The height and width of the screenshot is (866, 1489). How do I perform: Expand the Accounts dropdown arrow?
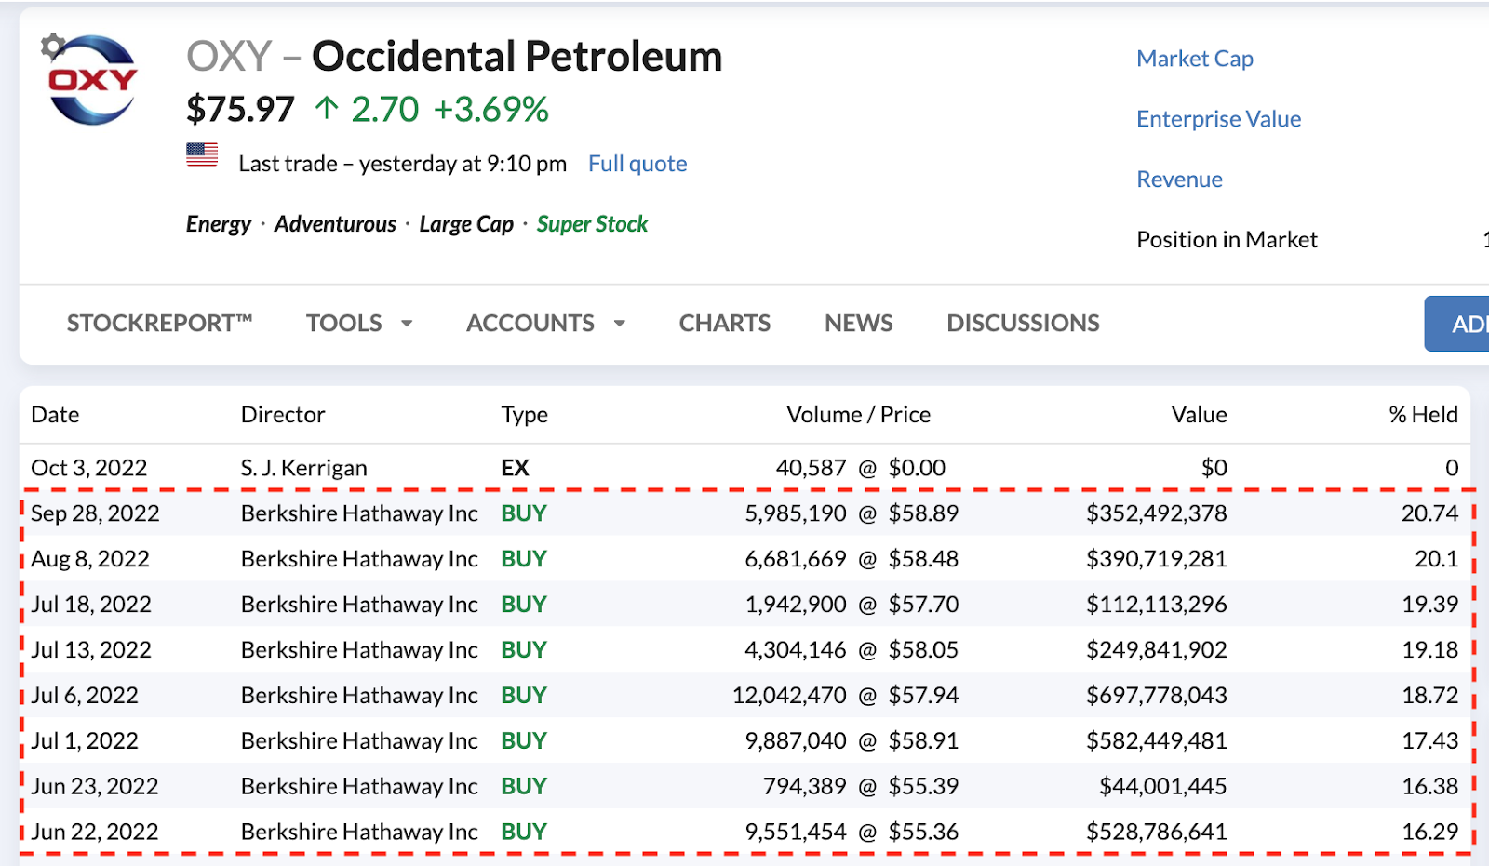click(620, 324)
